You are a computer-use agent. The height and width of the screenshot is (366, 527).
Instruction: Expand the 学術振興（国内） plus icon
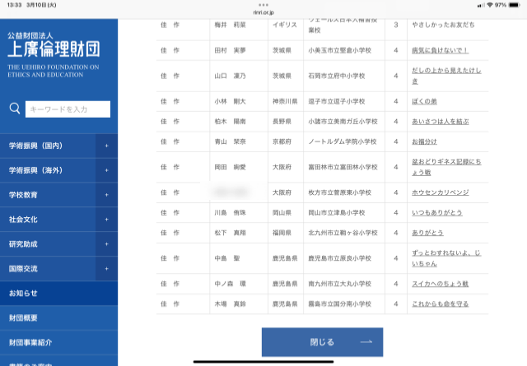(106, 146)
